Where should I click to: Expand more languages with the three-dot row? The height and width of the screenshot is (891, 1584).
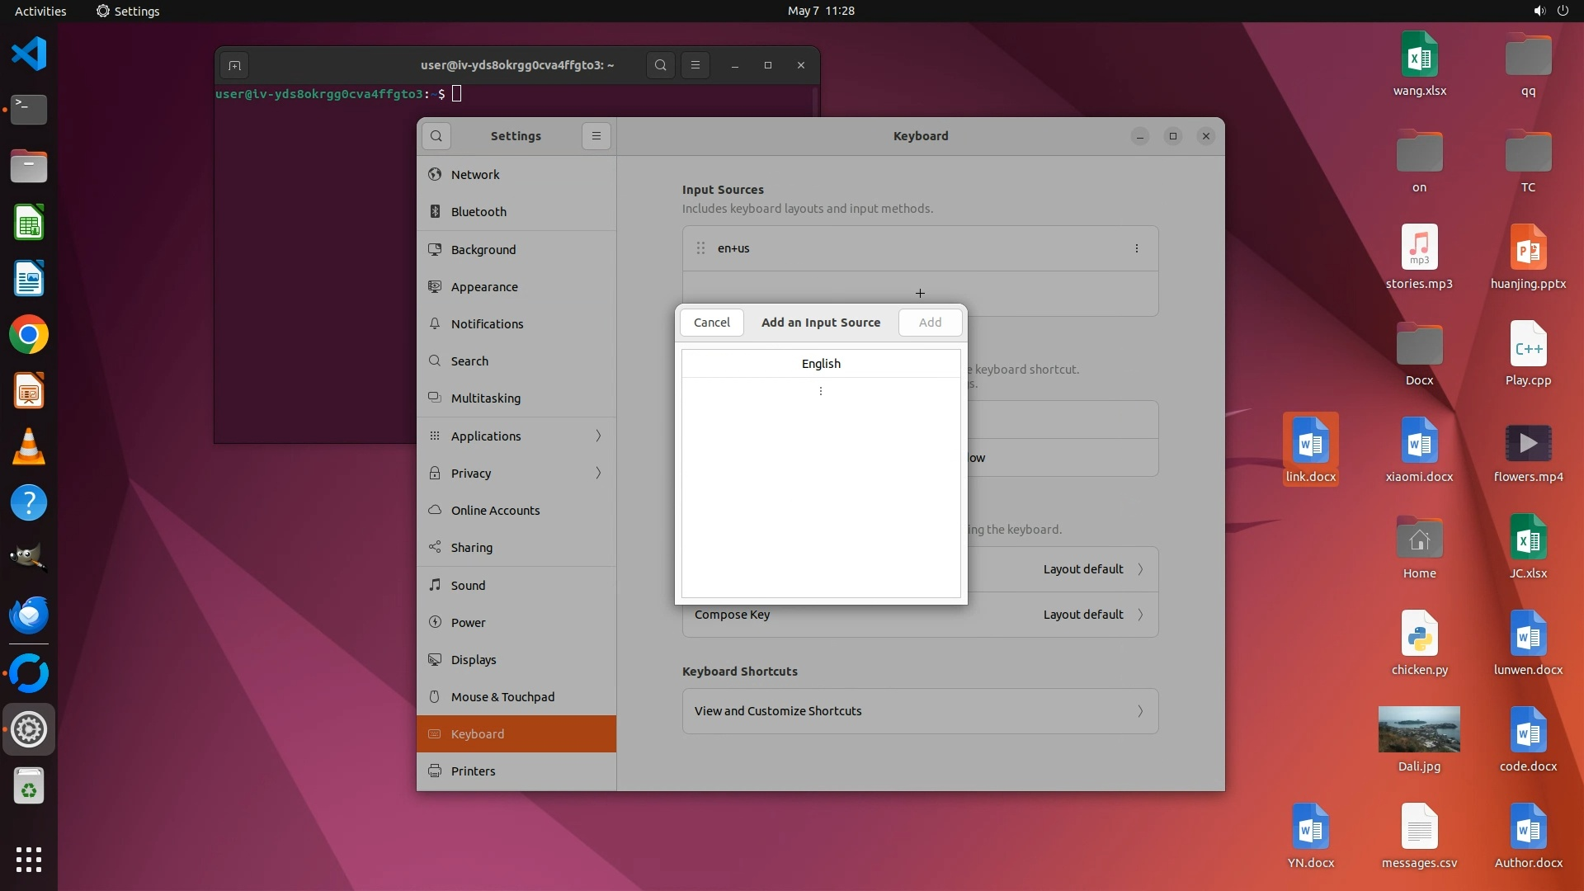click(821, 391)
